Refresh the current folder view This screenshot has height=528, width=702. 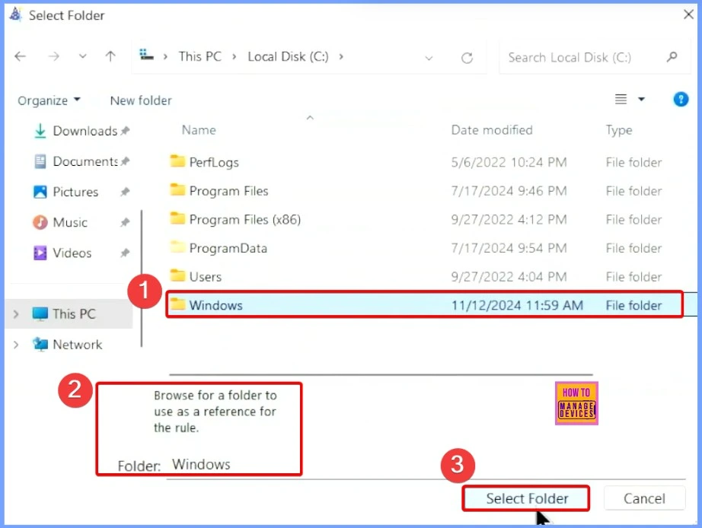[467, 58]
